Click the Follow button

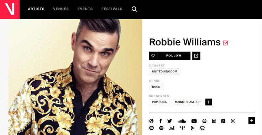tap(174, 56)
